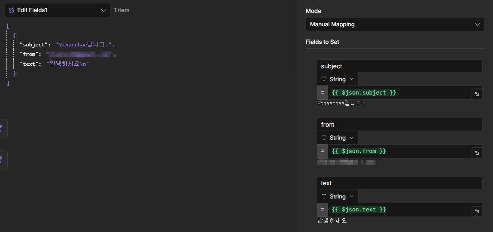Click the T type icon under the from field
493x232 pixels.
[x=324, y=137]
